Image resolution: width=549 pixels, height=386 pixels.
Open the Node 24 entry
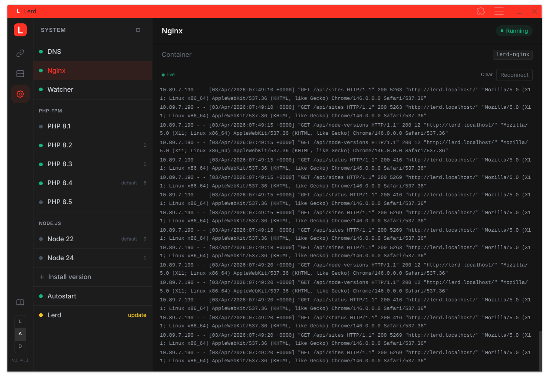[93, 258]
